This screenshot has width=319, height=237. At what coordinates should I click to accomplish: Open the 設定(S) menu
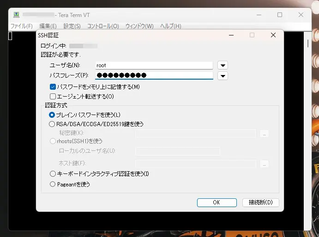click(x=72, y=26)
